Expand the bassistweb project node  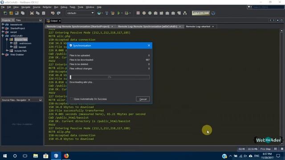(3, 24)
